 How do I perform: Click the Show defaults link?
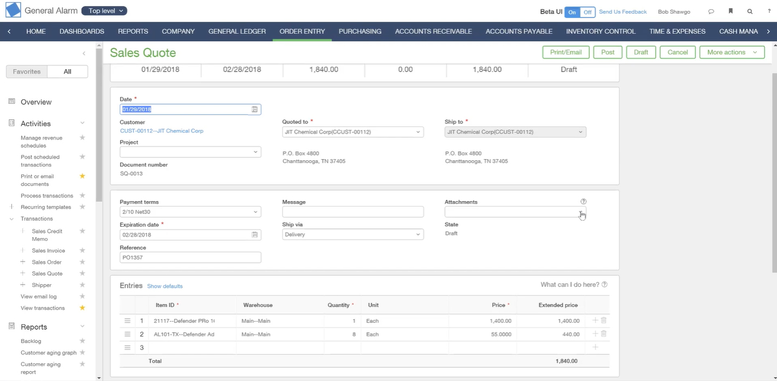165,286
